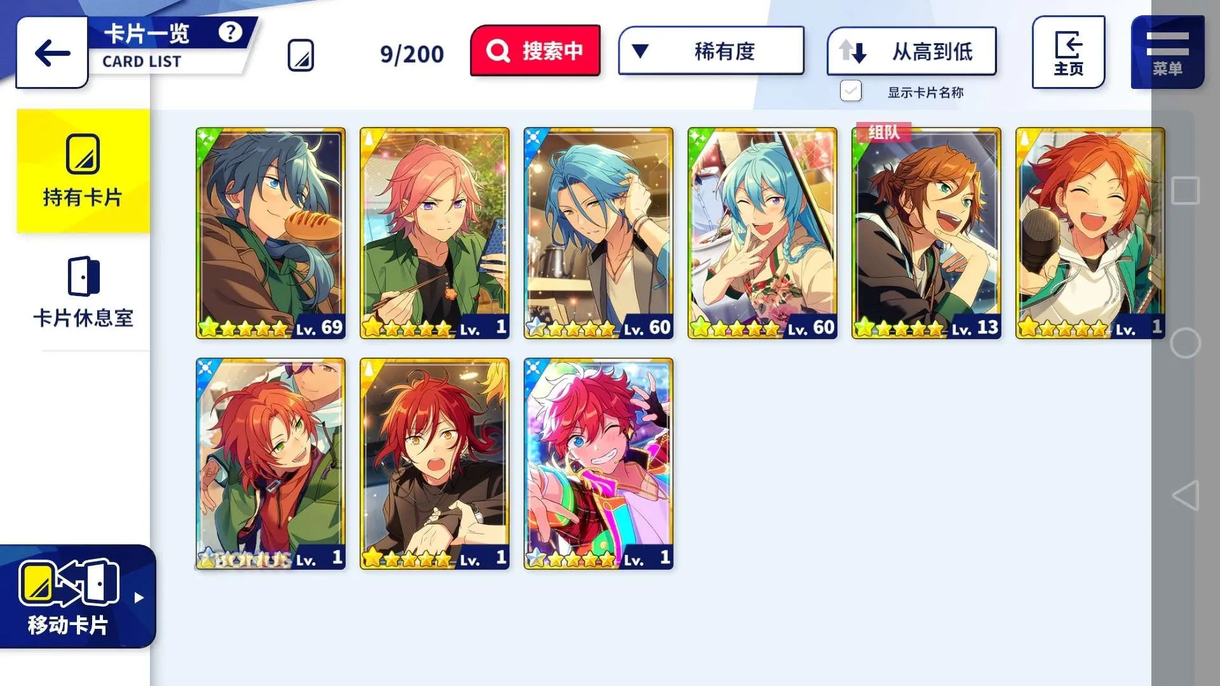Select the Lv. 69 card with bread

tap(271, 233)
